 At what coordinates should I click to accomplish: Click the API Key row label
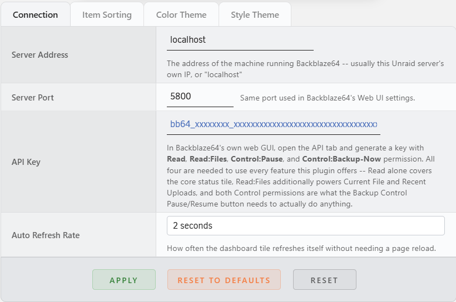pyautogui.click(x=26, y=162)
